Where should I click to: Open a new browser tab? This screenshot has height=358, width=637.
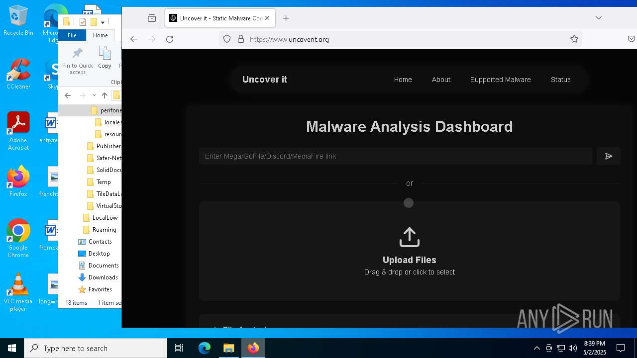(x=286, y=18)
